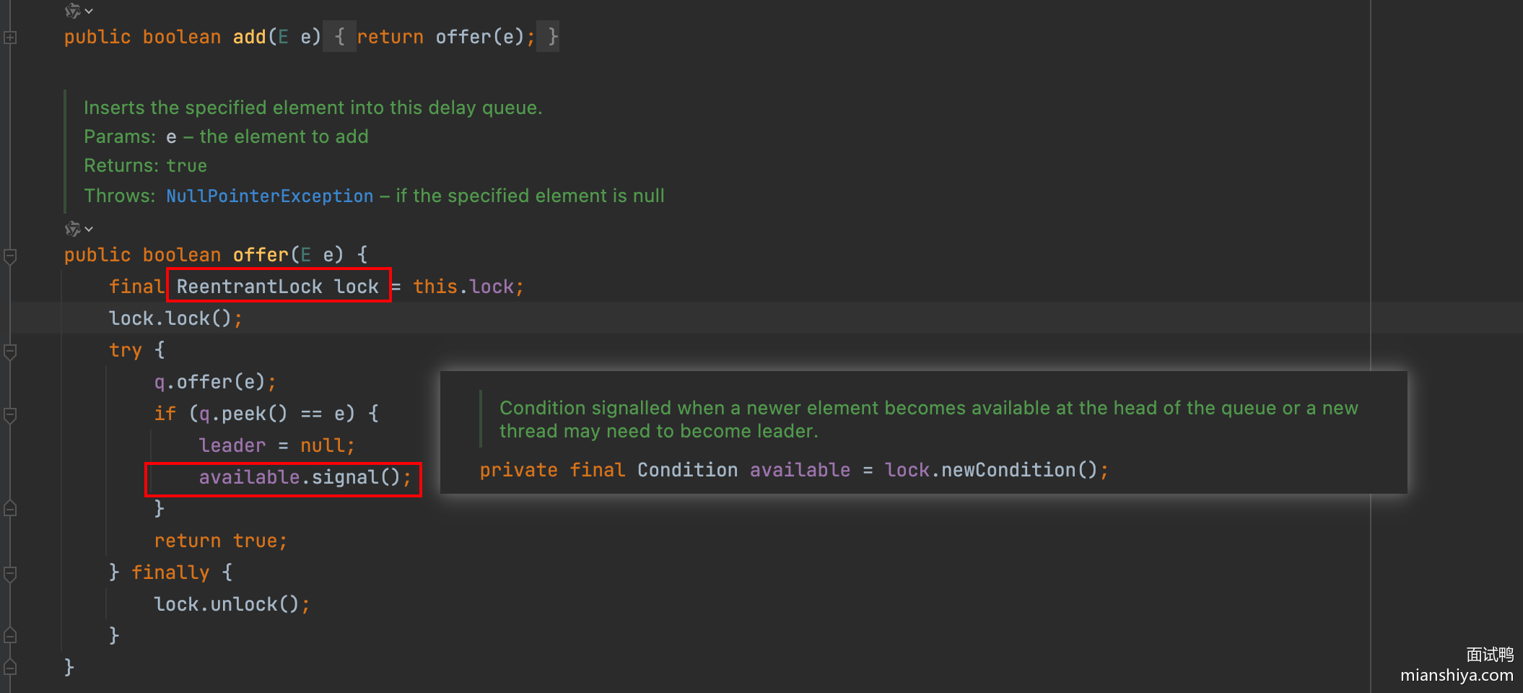Click the Condition type in the popup
The width and height of the screenshot is (1523, 693).
(x=686, y=471)
